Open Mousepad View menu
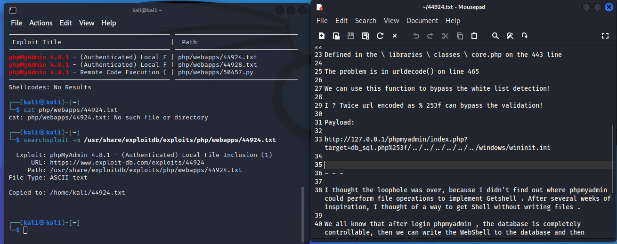617x244 pixels. click(391, 21)
